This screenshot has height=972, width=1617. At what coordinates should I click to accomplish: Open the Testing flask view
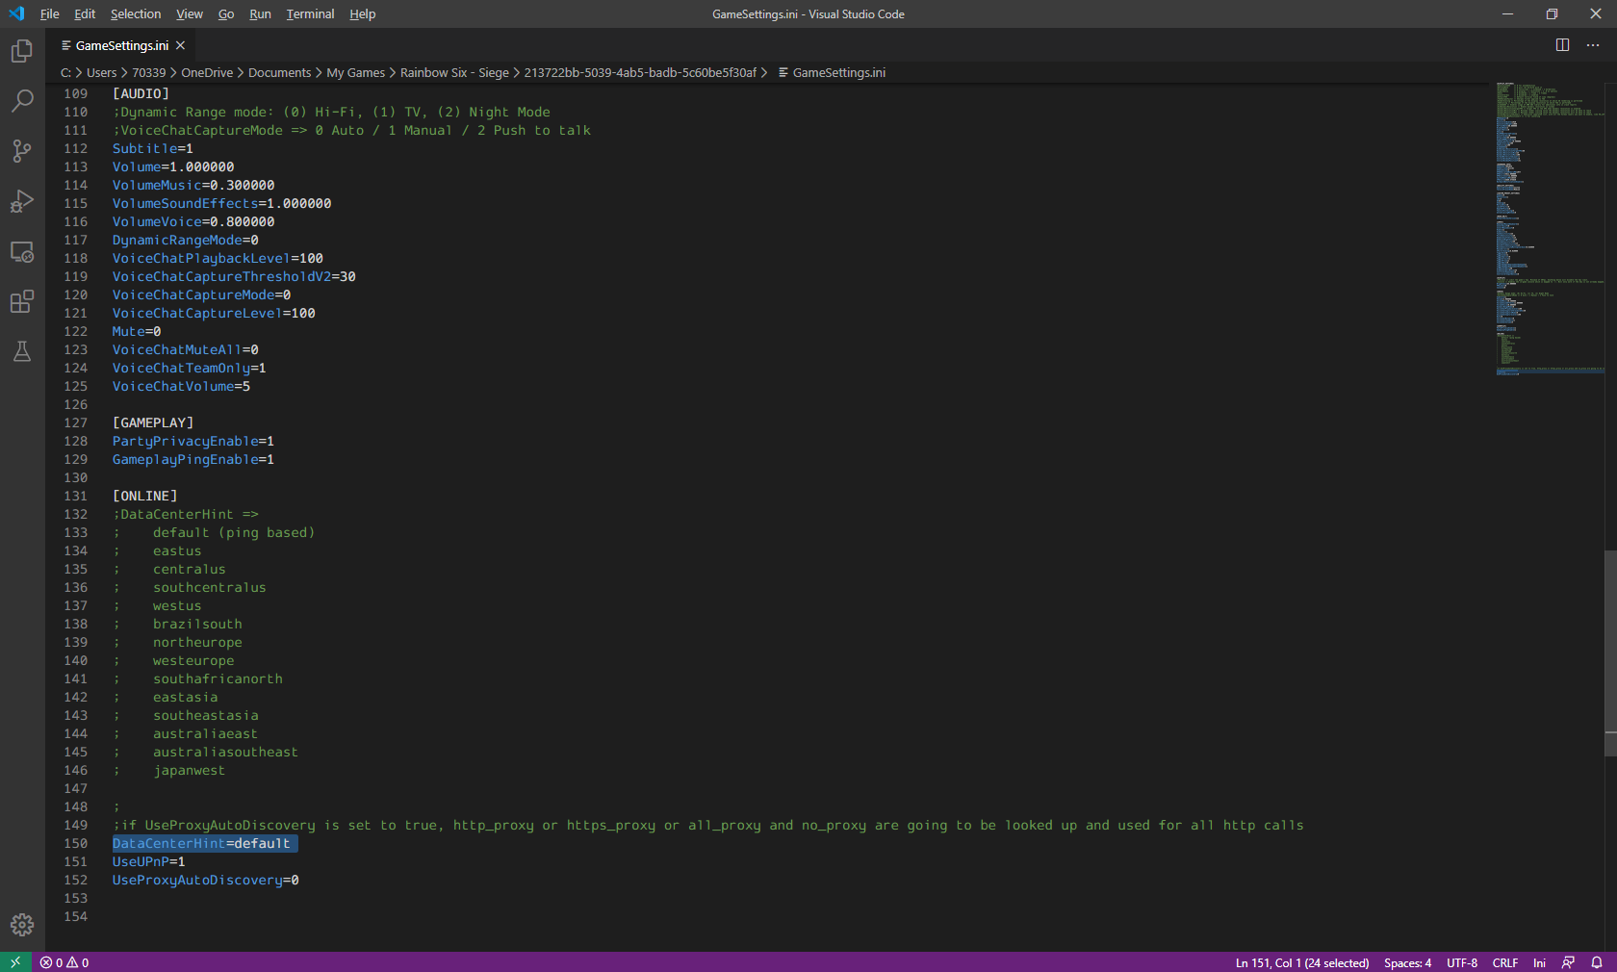(22, 352)
